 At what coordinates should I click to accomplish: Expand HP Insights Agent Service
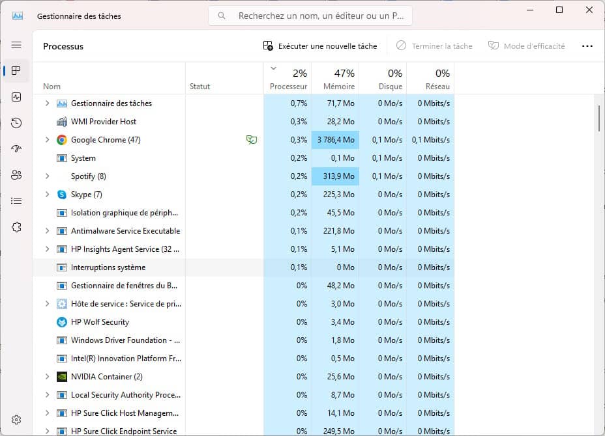[x=47, y=249]
